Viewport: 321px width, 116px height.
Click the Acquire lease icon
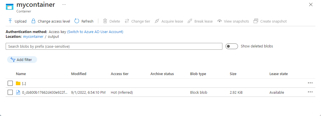point(157,21)
